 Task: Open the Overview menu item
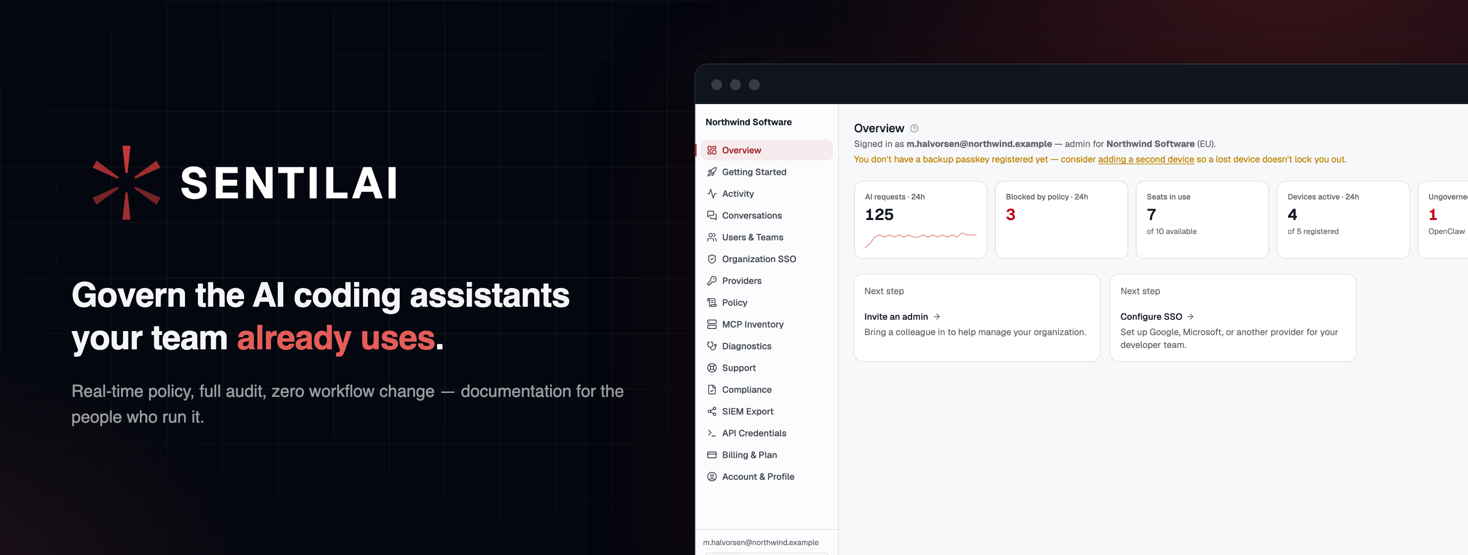point(766,150)
